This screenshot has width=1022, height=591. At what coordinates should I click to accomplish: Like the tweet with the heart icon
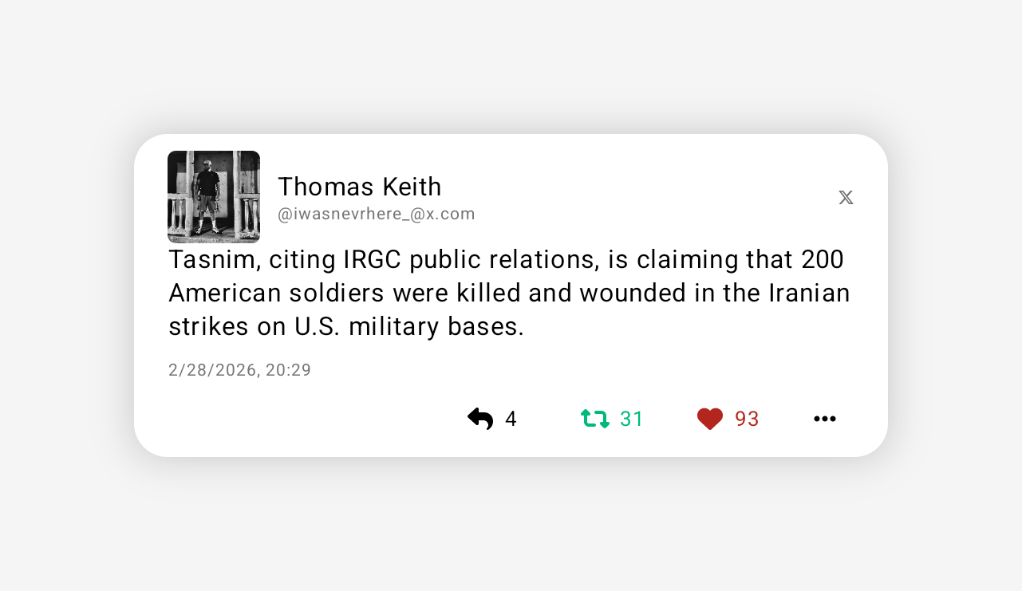pyautogui.click(x=710, y=419)
